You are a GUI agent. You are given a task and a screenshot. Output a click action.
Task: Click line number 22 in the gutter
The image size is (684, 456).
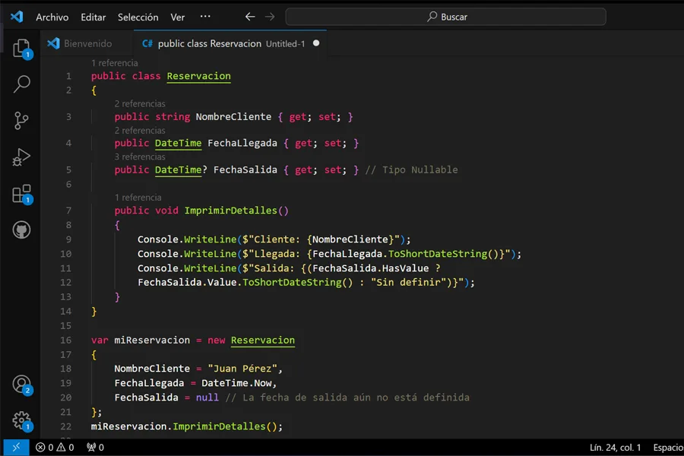click(x=65, y=426)
